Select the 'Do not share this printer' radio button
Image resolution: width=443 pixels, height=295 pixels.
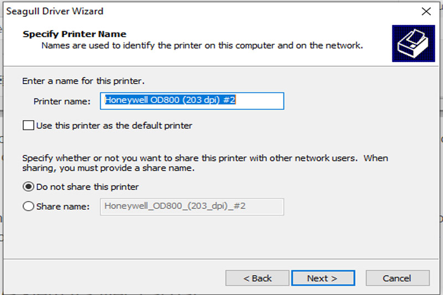coord(28,187)
